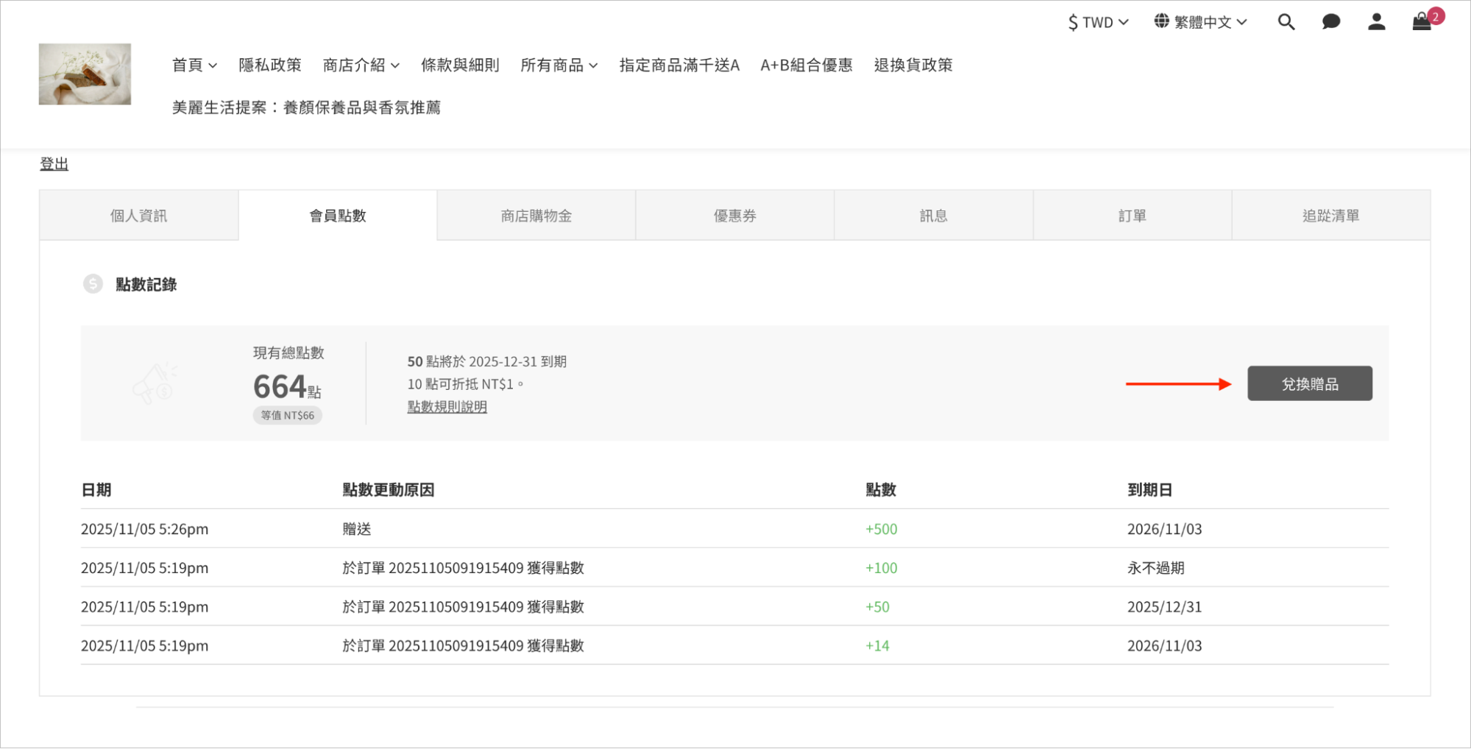Viewport: 1471px width, 749px height.
Task: Click the globe language icon
Action: click(1161, 21)
